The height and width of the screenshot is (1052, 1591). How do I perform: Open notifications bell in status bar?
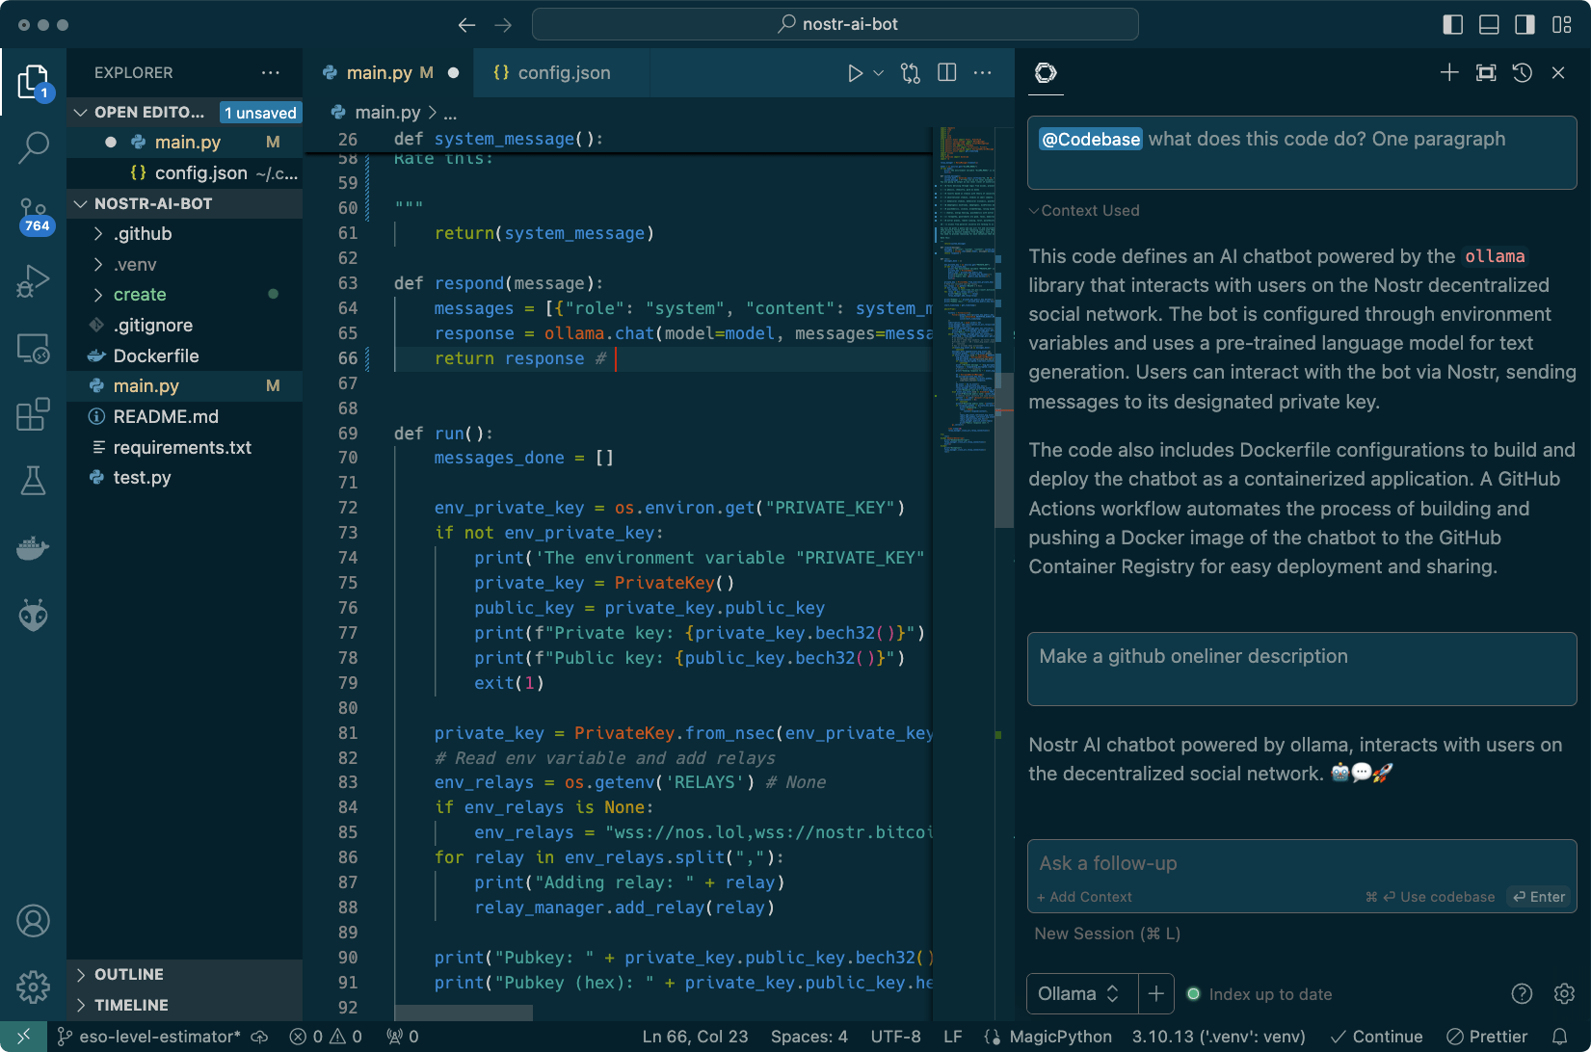1560,1037
